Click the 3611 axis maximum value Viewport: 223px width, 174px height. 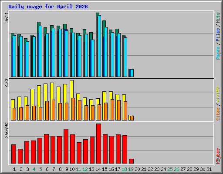coord(7,17)
